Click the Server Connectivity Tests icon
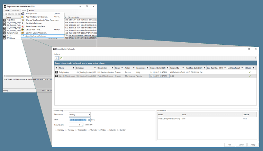 coord(22,26)
